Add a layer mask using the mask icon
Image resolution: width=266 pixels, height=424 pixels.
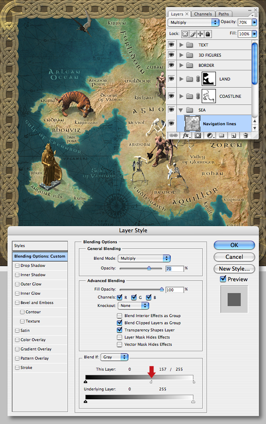[x=198, y=135]
